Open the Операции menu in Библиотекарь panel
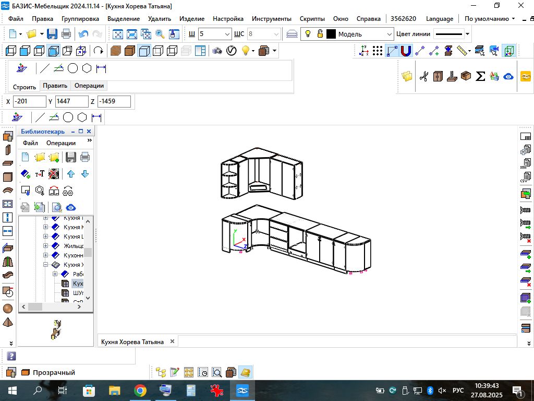 pos(61,143)
